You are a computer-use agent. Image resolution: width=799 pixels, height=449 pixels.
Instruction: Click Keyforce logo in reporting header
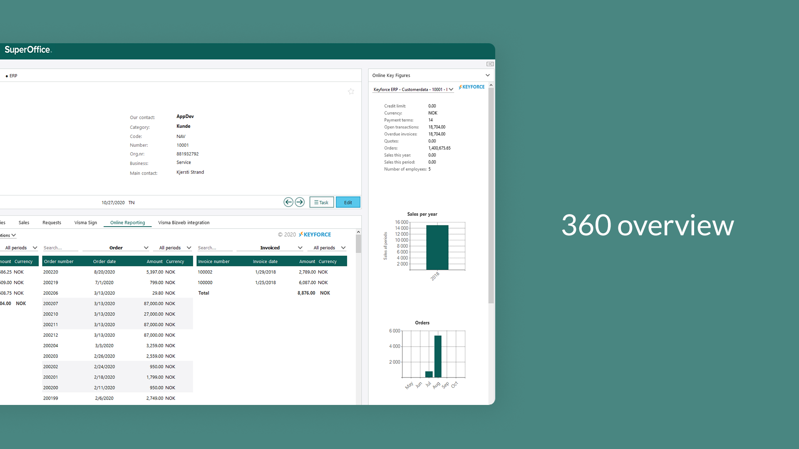(x=315, y=234)
